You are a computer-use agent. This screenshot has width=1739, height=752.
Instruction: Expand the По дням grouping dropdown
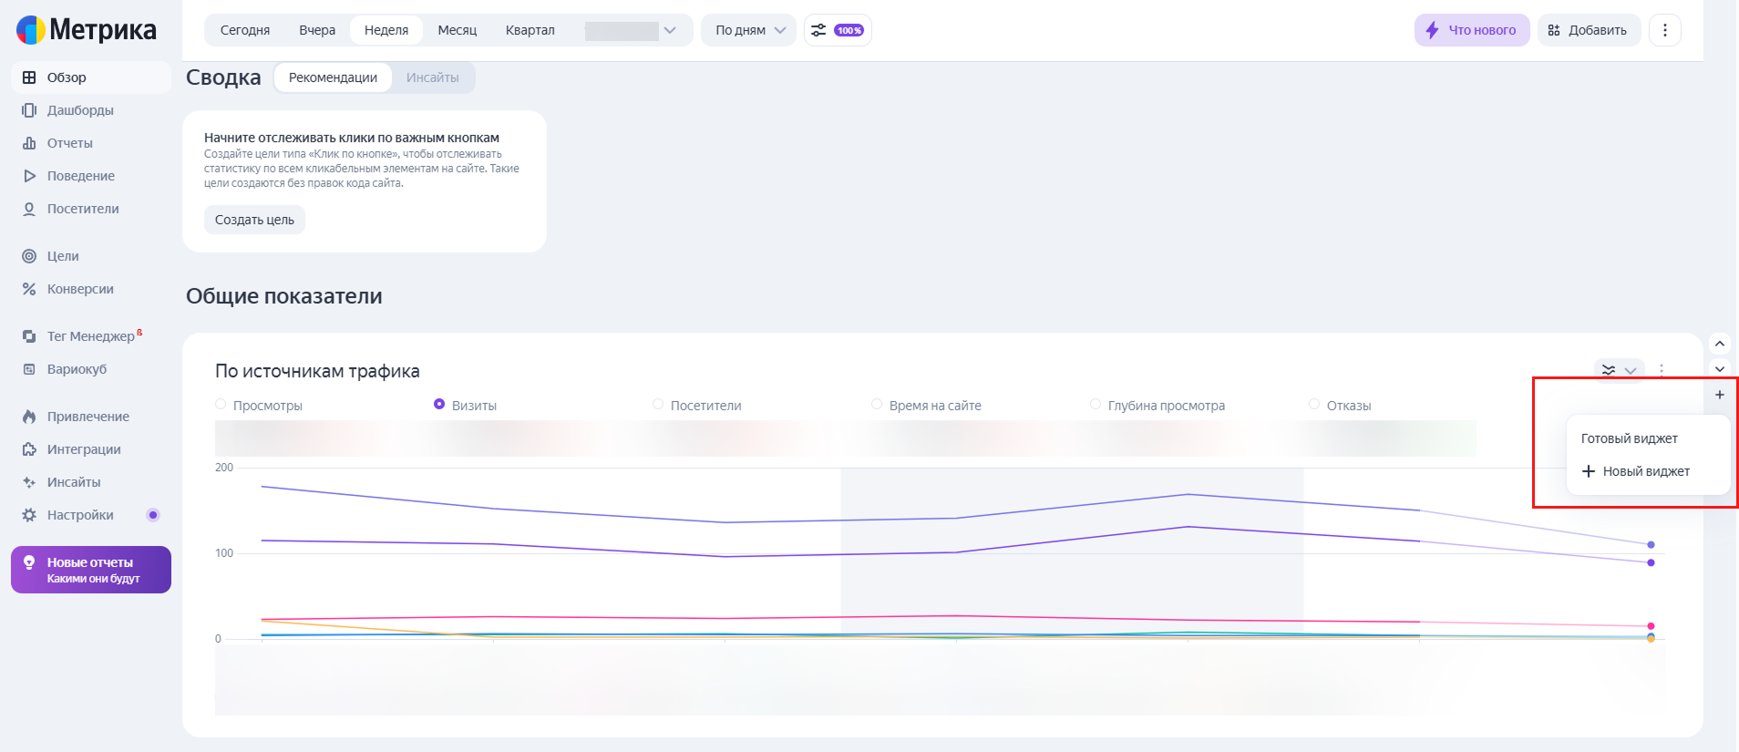click(749, 30)
